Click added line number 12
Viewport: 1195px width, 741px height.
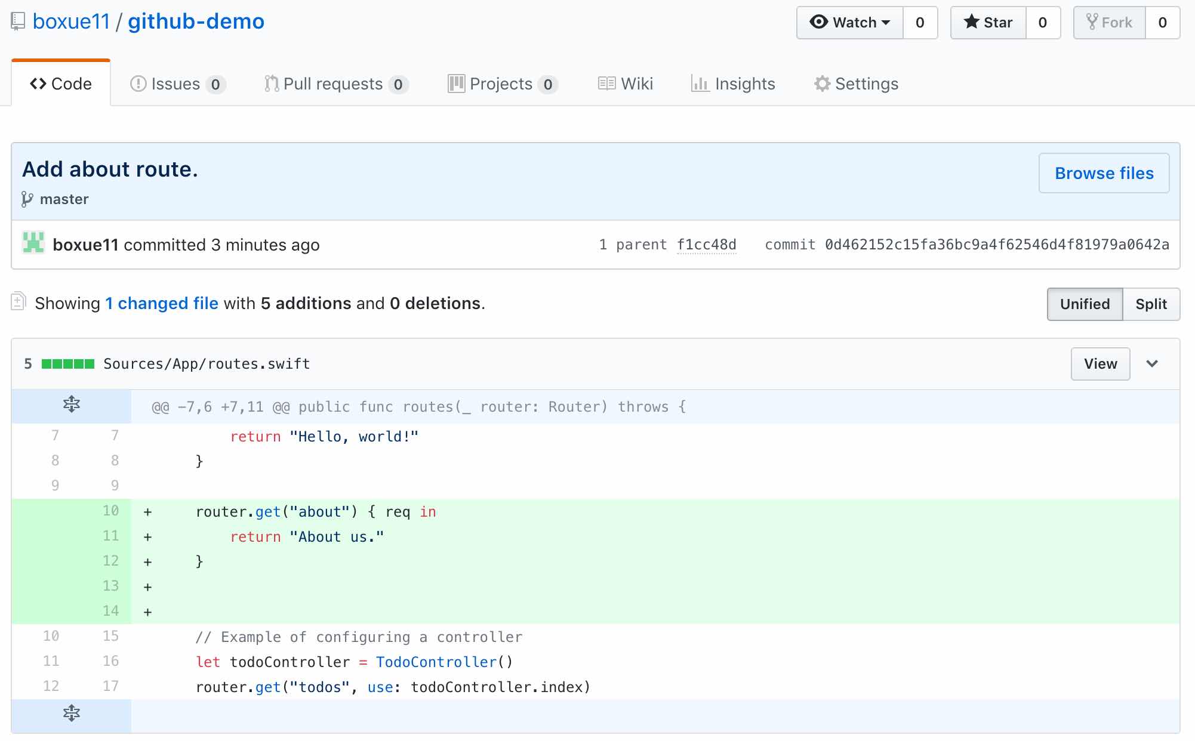(x=110, y=561)
